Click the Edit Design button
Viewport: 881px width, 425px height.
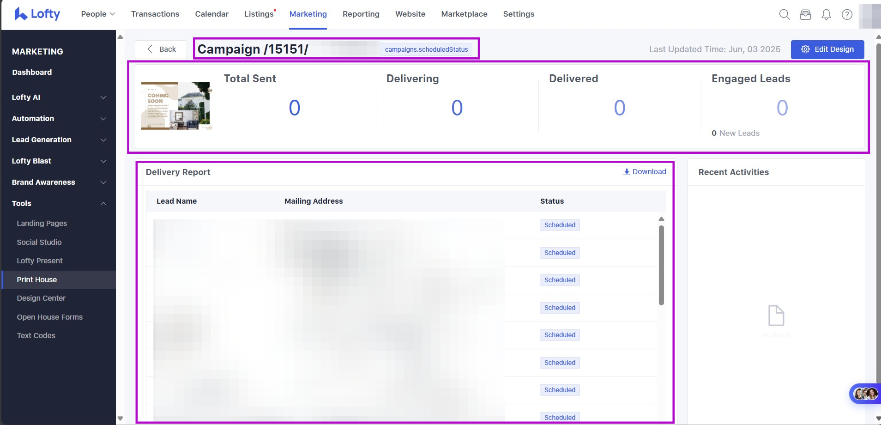tap(827, 49)
